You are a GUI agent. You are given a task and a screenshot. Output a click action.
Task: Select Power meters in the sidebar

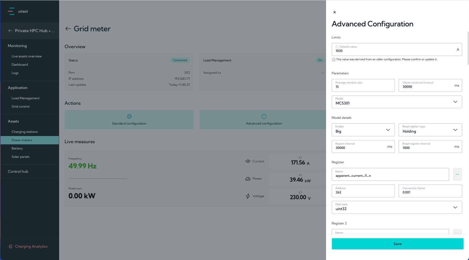point(30,140)
